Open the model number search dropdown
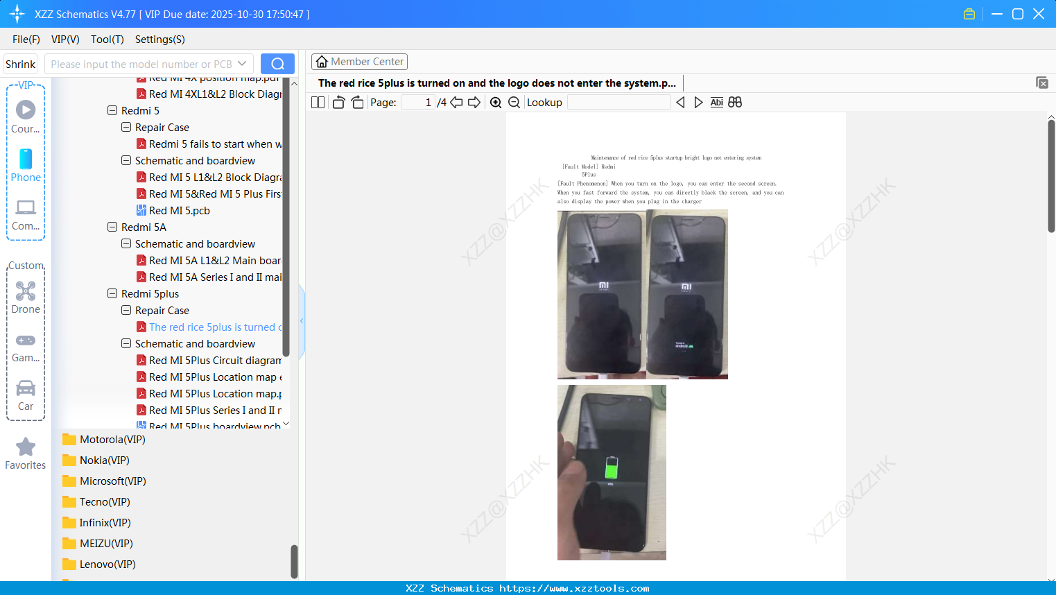The height and width of the screenshot is (595, 1056). click(x=241, y=63)
